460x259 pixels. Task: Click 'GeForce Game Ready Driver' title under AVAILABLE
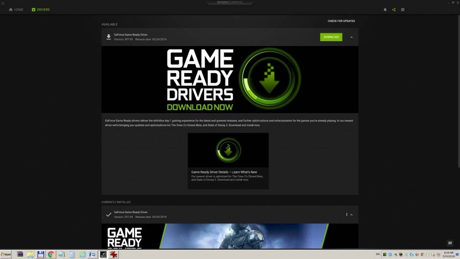[x=131, y=35]
